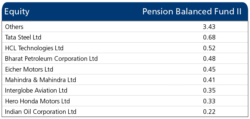250x119 pixels.
Task: Select Mahindra & Mahindra Ltd row
Action: pyautogui.click(x=125, y=80)
